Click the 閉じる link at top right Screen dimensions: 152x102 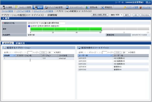[x=148, y=2]
